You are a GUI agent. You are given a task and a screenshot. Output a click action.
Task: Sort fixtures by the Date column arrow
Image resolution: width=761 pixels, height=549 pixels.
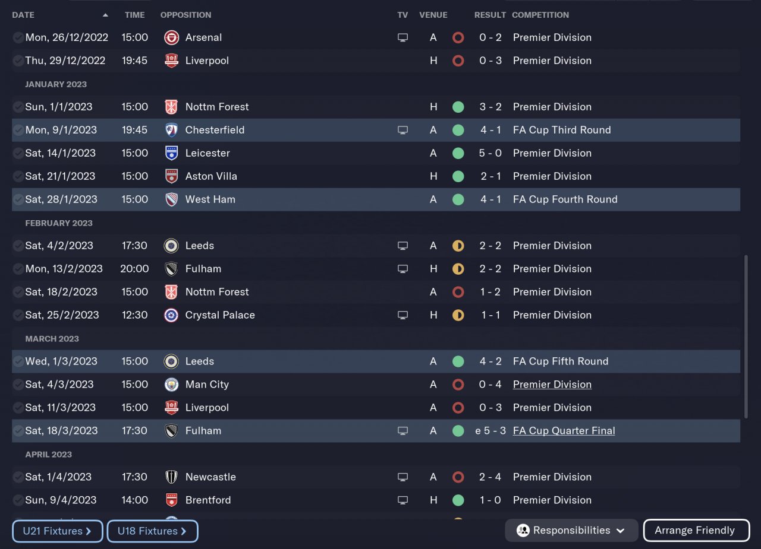pyautogui.click(x=105, y=15)
